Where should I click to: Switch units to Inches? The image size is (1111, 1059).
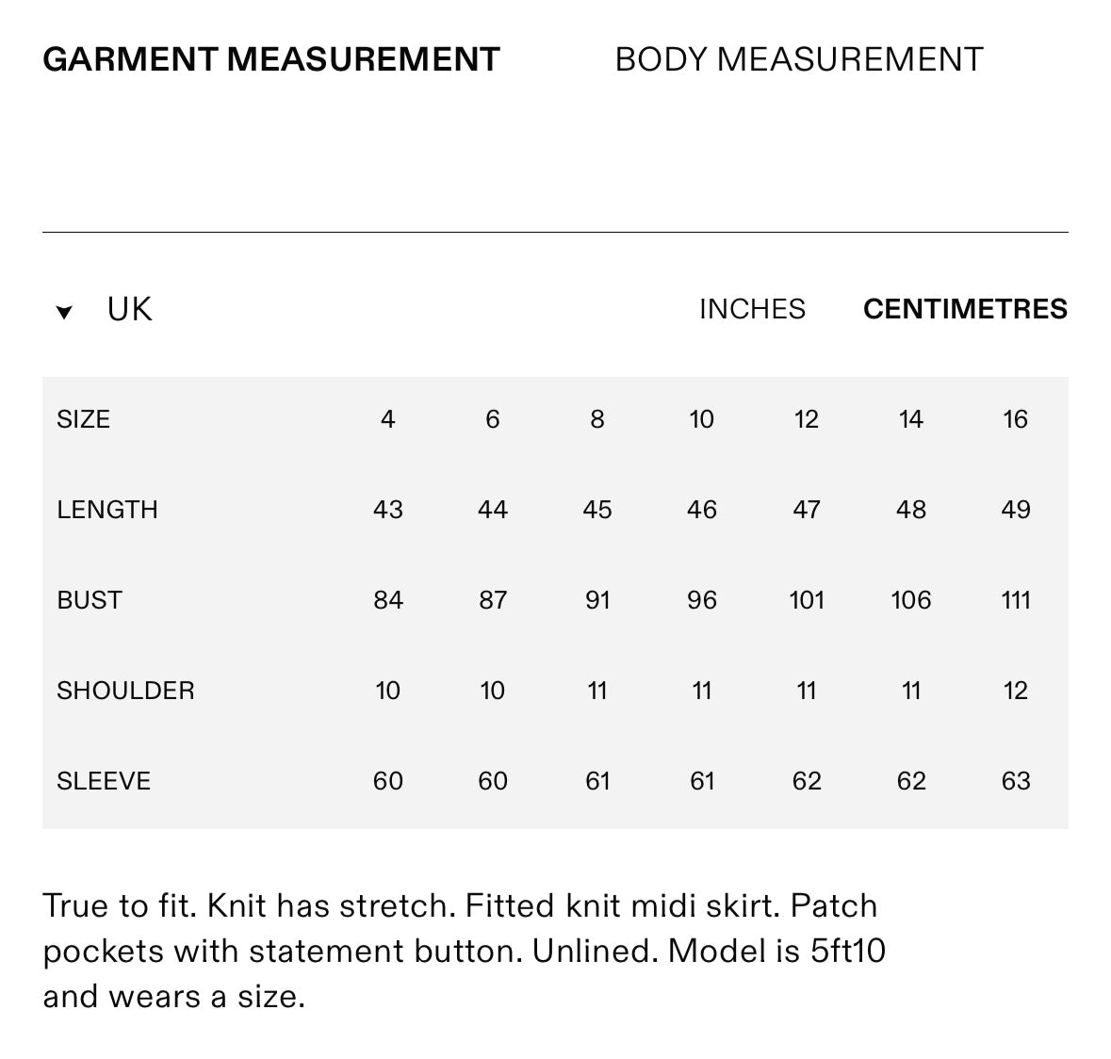(x=753, y=310)
